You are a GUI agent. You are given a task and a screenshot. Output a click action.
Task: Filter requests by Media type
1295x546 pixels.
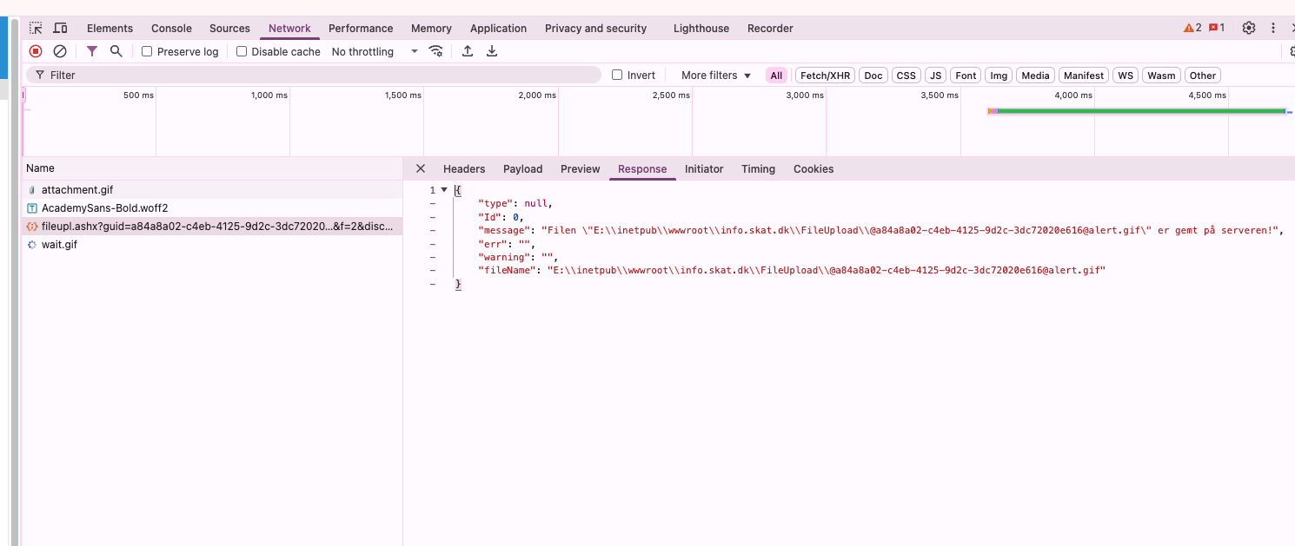point(1035,76)
